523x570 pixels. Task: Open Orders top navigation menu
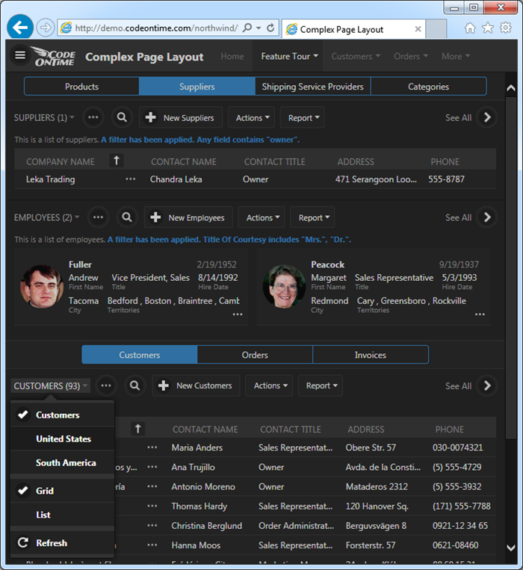click(410, 56)
